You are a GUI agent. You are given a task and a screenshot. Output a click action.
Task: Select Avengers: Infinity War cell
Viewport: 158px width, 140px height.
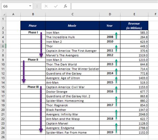(72, 114)
